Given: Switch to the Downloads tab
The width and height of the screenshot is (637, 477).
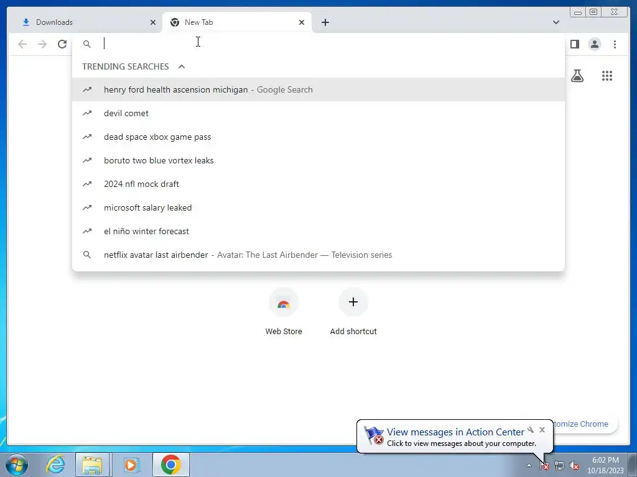Looking at the screenshot, I should tap(85, 22).
